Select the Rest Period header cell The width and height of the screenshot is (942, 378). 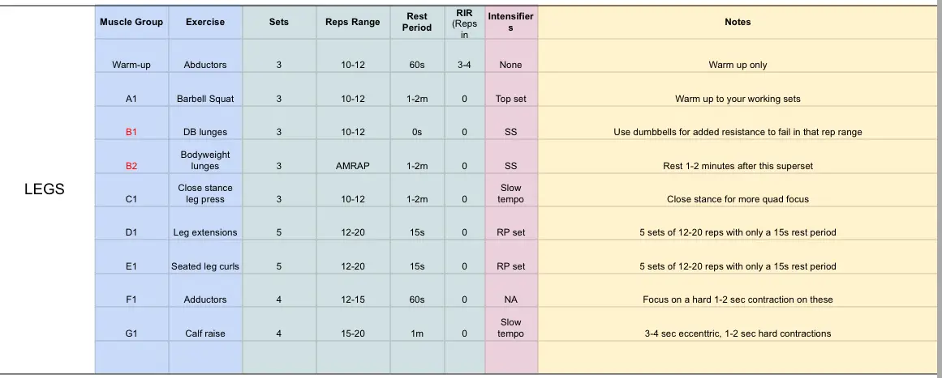417,22
